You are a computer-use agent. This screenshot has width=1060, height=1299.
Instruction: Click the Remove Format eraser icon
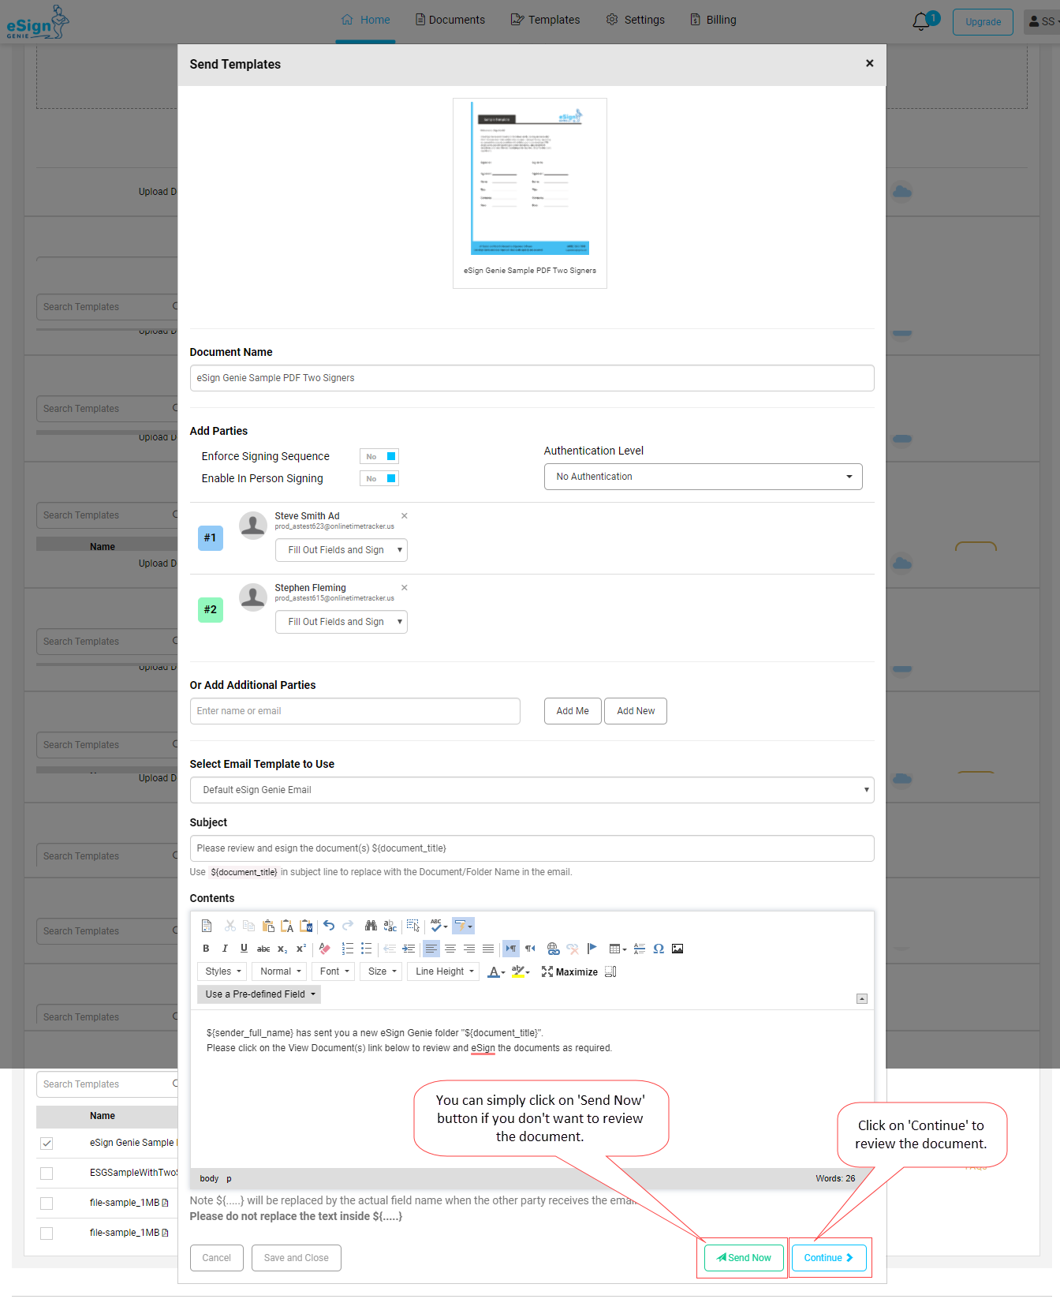(x=324, y=949)
